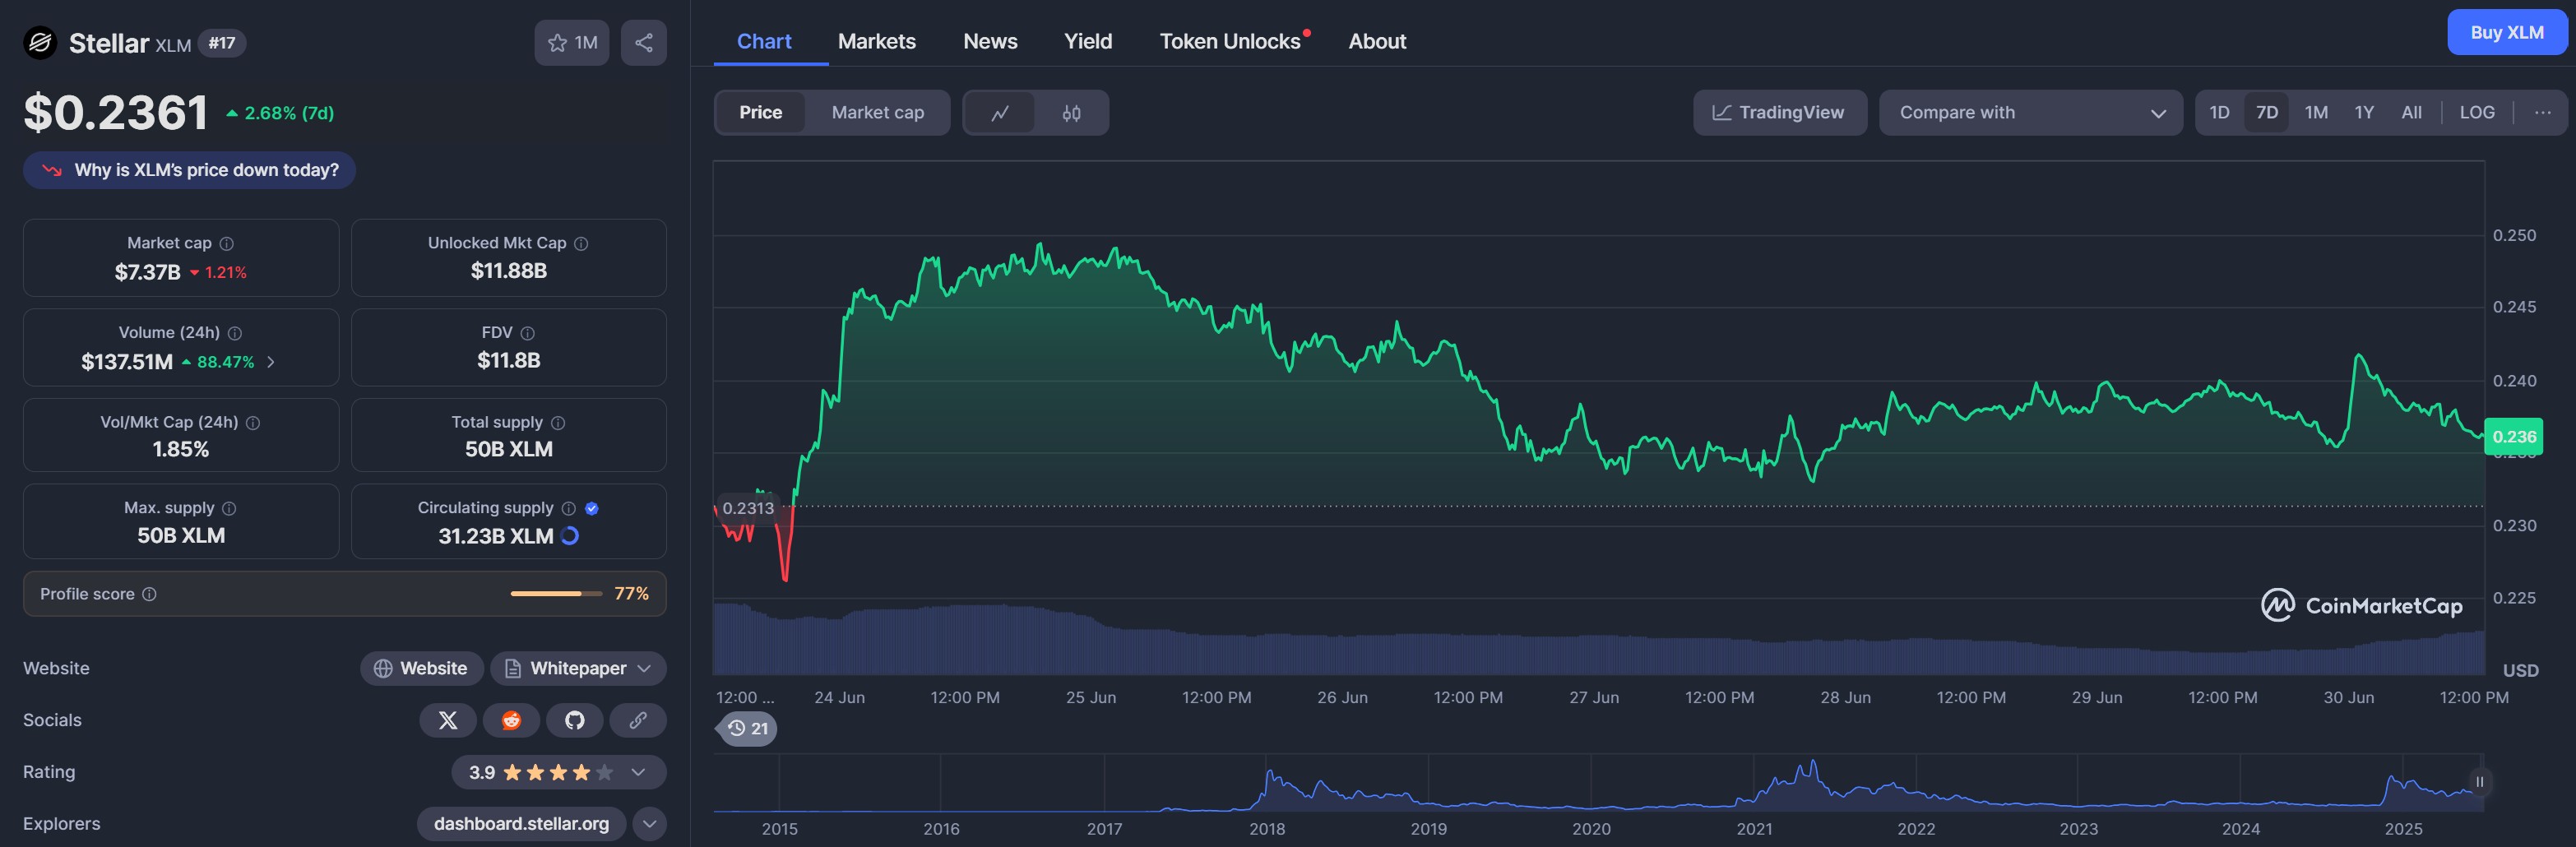This screenshot has height=847, width=2576.
Task: Click the 2.68% (7d) change label
Action: 280,113
